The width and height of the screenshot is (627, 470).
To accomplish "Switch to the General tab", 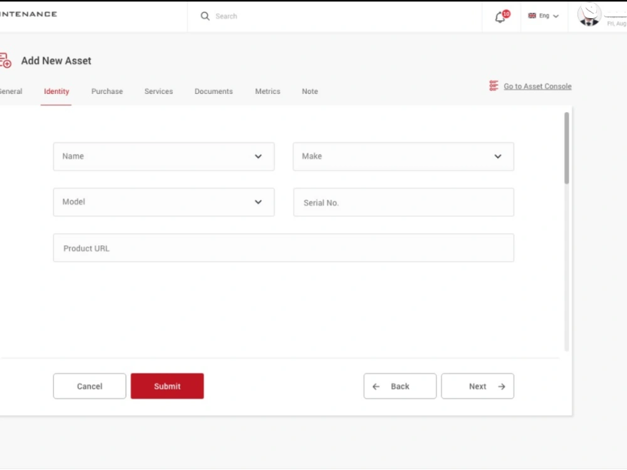I will [11, 91].
